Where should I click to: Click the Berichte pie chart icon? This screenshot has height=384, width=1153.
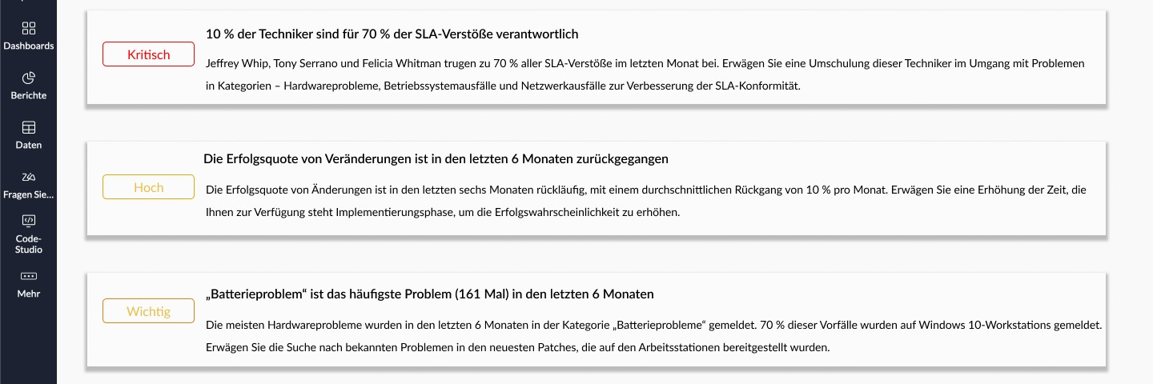tap(29, 78)
